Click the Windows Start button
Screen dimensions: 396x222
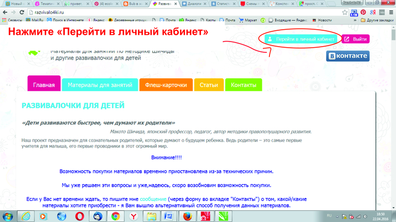click(x=7, y=216)
